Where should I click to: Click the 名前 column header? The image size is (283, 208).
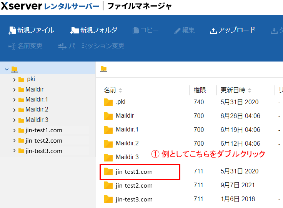tap(110, 90)
